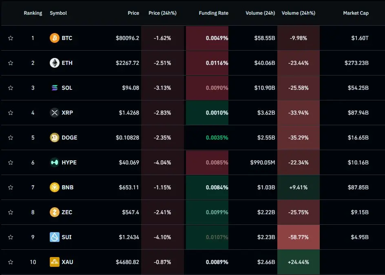Toggle the ZEC favorite star
This screenshot has height=275, width=385.
pyautogui.click(x=11, y=212)
